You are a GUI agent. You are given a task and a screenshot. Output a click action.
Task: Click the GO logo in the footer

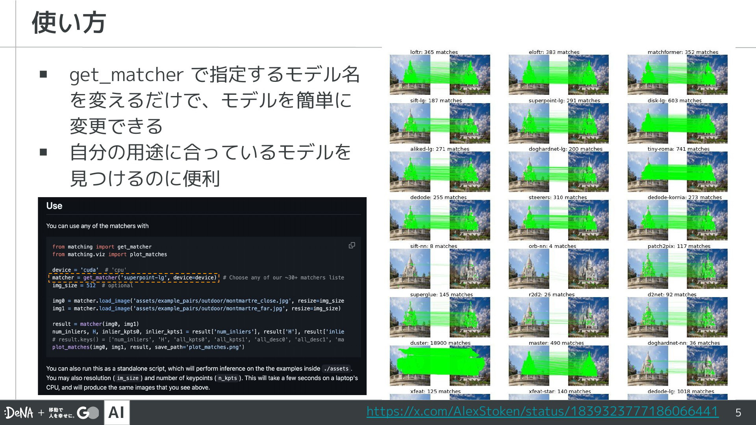coord(88,413)
